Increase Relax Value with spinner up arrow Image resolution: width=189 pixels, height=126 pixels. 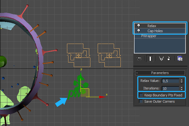click(x=181, y=80)
